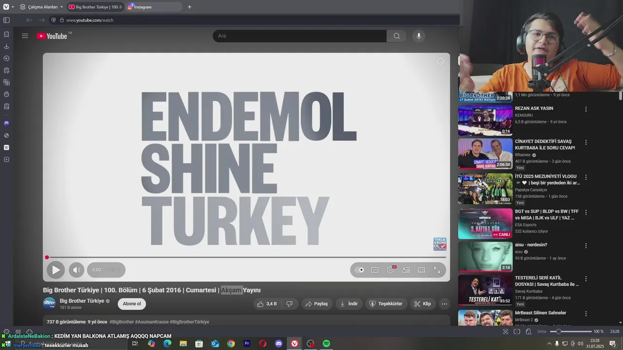Click the Abone ol subscribe button
The height and width of the screenshot is (350, 623).
(132, 304)
